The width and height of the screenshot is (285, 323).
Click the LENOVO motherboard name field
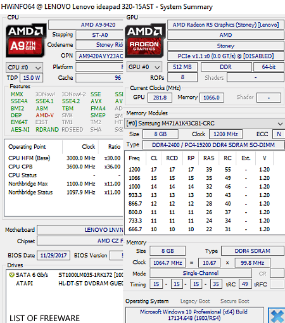[x=80, y=230]
